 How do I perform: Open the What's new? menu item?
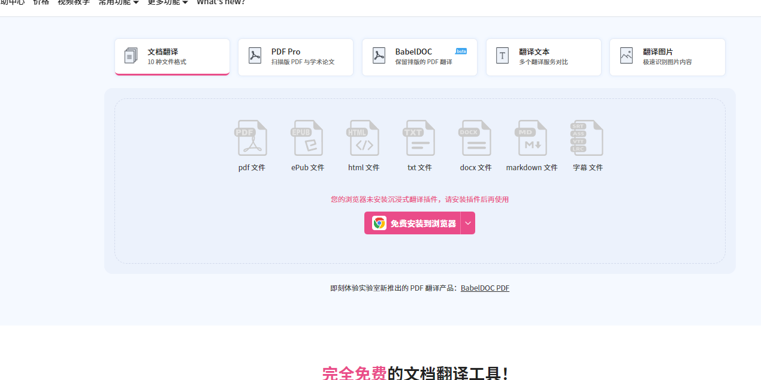pyautogui.click(x=221, y=2)
